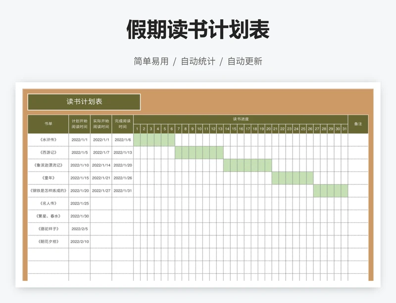
Task: Click the 《朝花夕拾》 book cell
Action: click(48, 242)
